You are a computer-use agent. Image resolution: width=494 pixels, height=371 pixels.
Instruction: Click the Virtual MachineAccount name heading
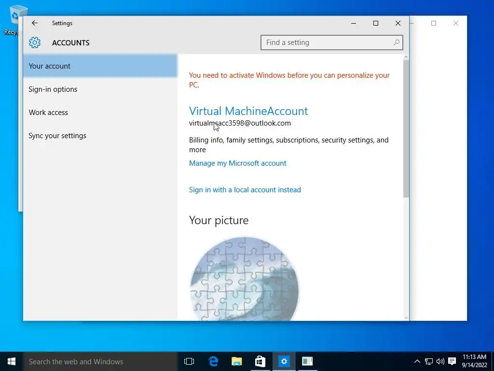(248, 111)
